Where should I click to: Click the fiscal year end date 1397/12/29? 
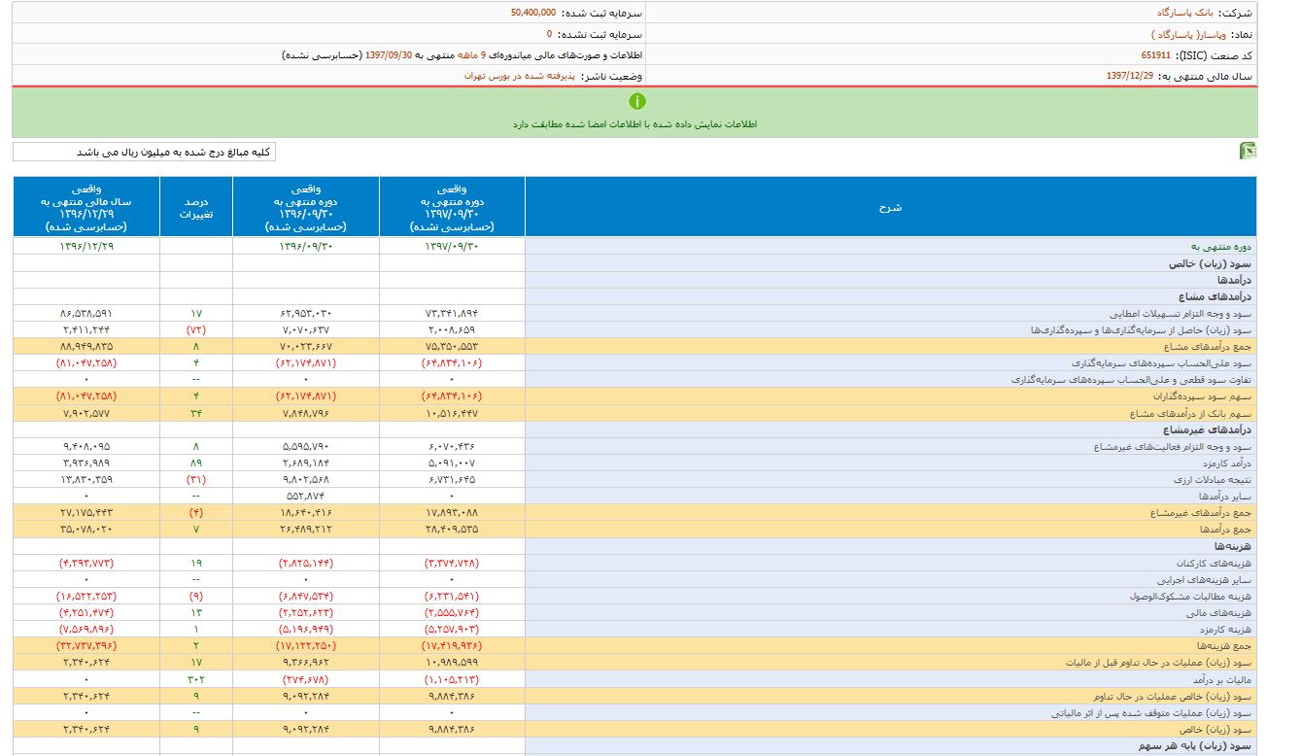click(1130, 76)
